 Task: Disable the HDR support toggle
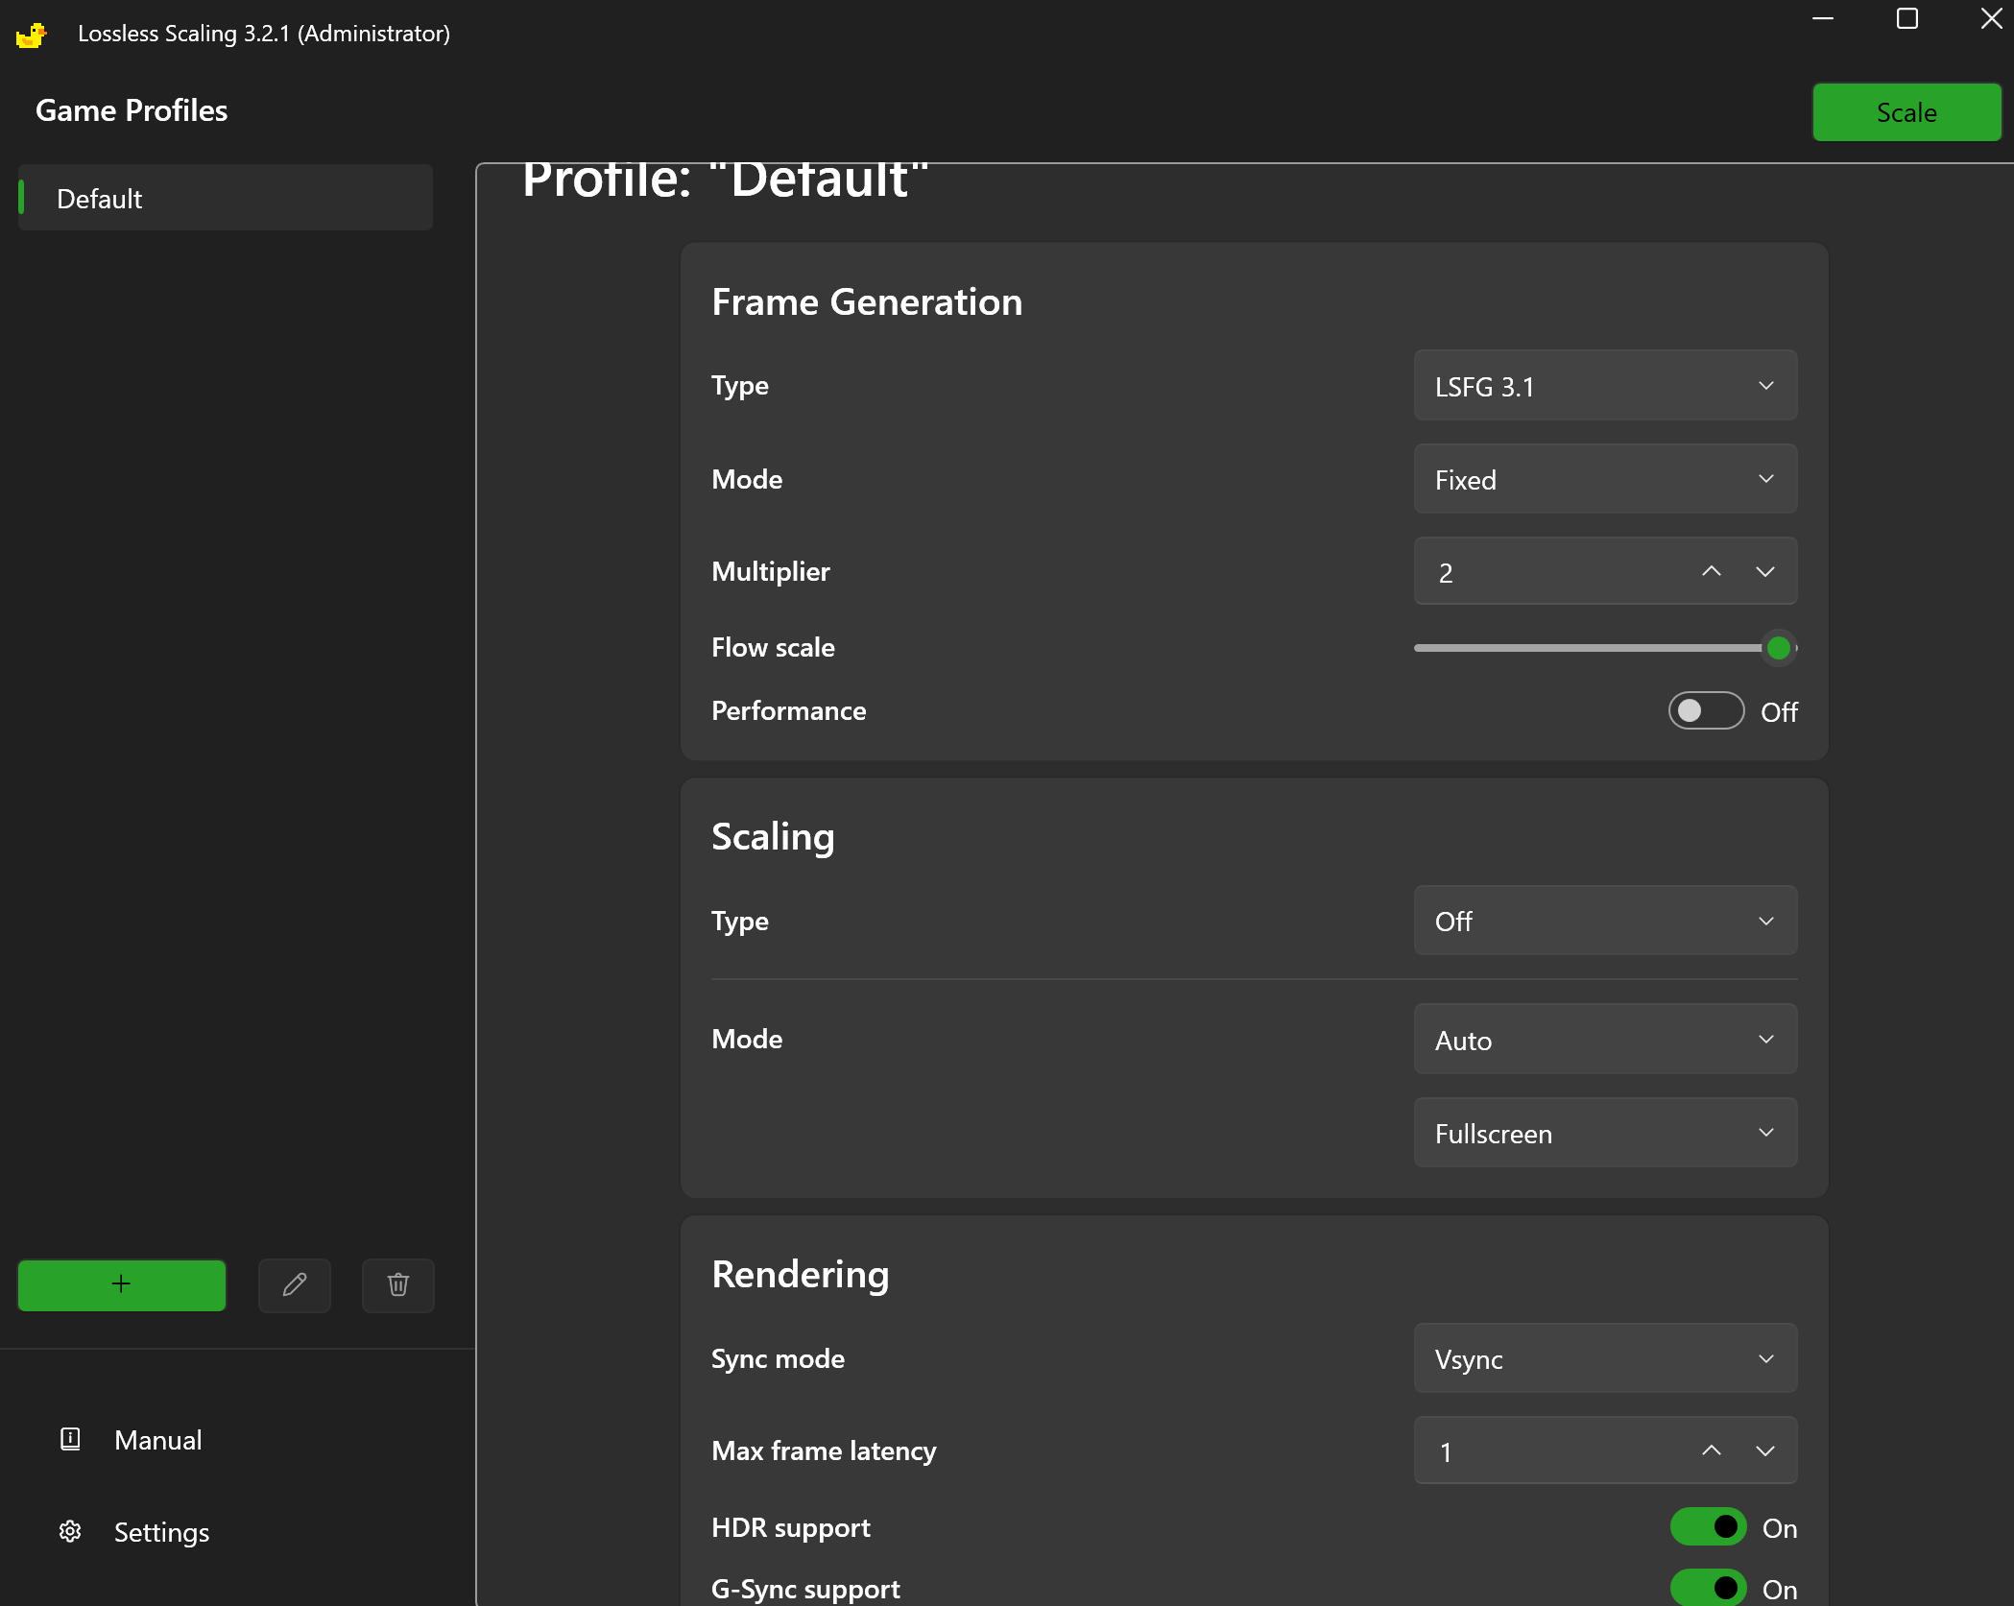[1708, 1526]
